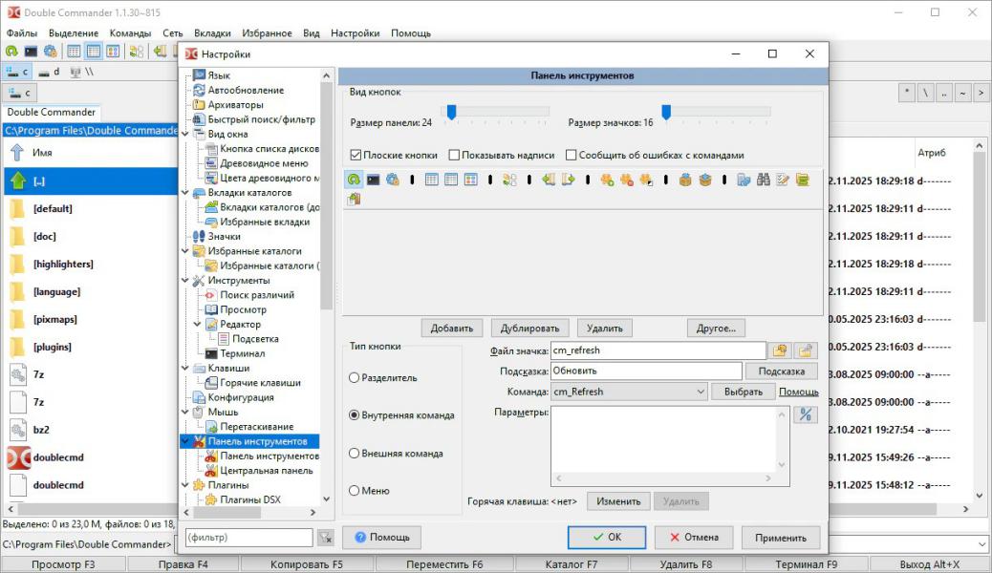Click the binoculars search icon in the toolbar preview
The image size is (992, 573).
(x=764, y=180)
